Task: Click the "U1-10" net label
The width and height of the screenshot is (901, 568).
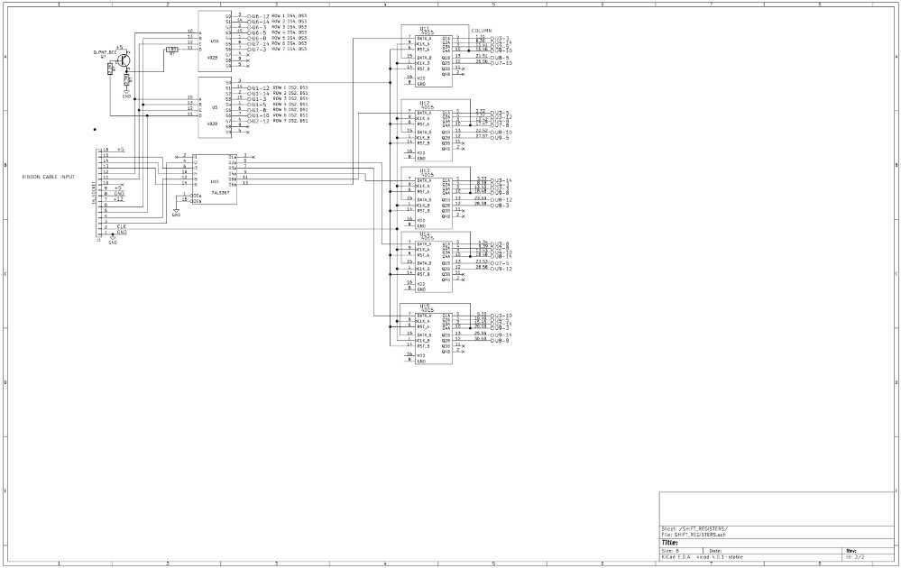Action: click(x=260, y=115)
